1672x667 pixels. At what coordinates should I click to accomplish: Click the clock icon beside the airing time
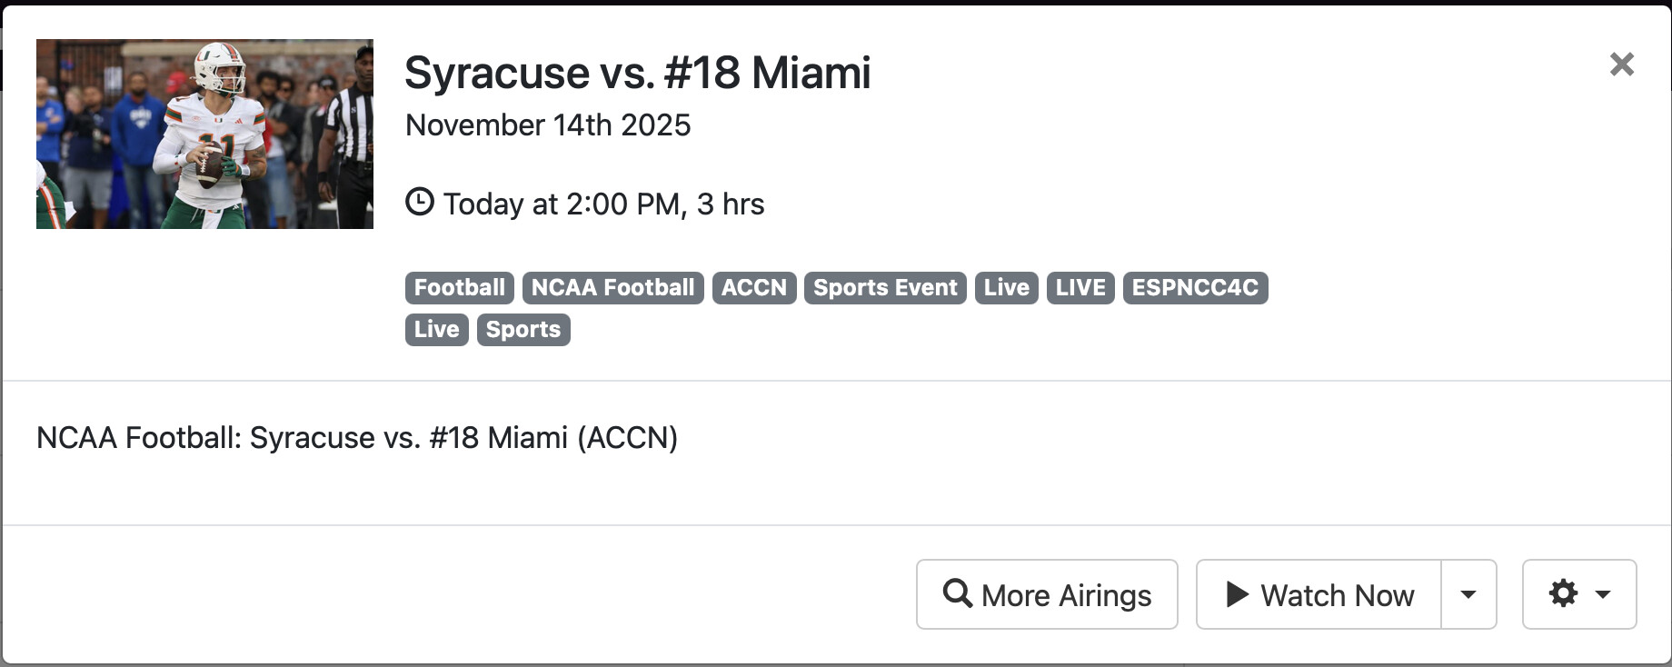coord(419,202)
